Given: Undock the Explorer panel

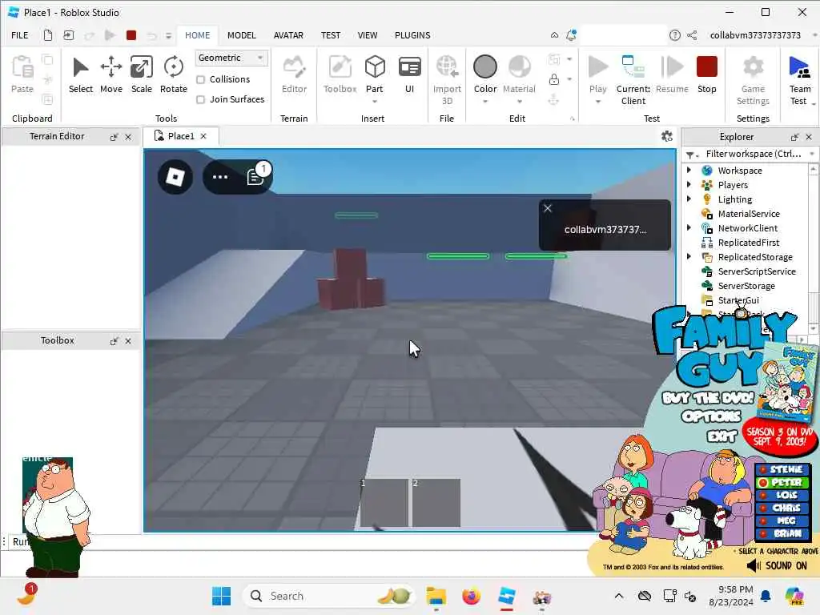Looking at the screenshot, I should click(x=794, y=137).
